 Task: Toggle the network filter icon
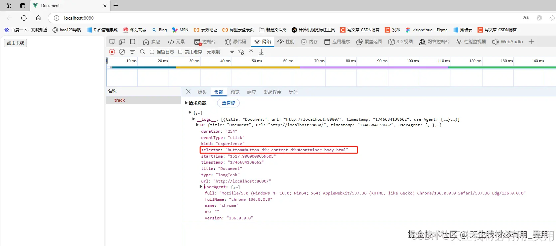132,52
